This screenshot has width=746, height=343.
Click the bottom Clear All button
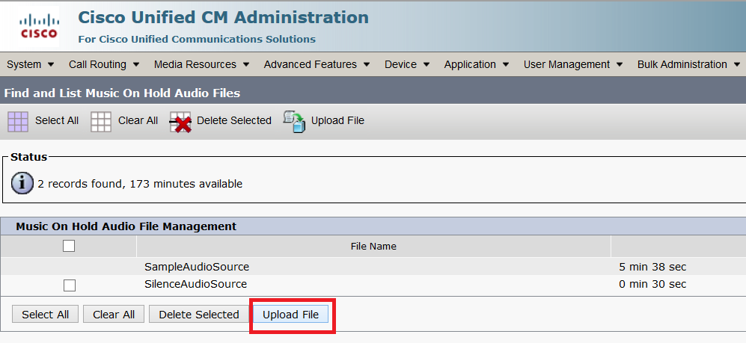tap(114, 315)
